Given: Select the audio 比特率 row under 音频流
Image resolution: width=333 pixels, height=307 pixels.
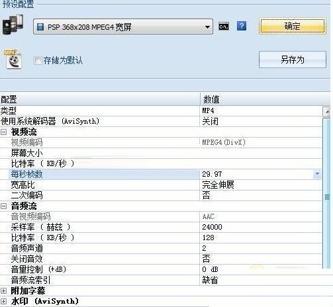Looking at the screenshot, I should [161, 238].
